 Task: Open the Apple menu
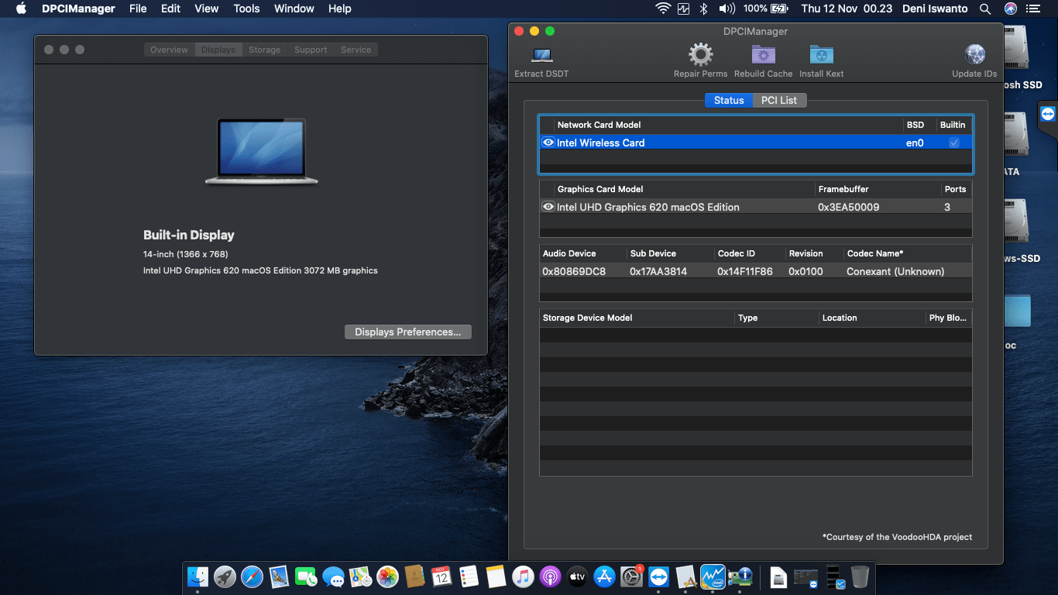point(21,9)
